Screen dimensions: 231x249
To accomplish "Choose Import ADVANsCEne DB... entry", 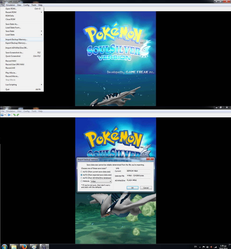I will click(x=22, y=48).
